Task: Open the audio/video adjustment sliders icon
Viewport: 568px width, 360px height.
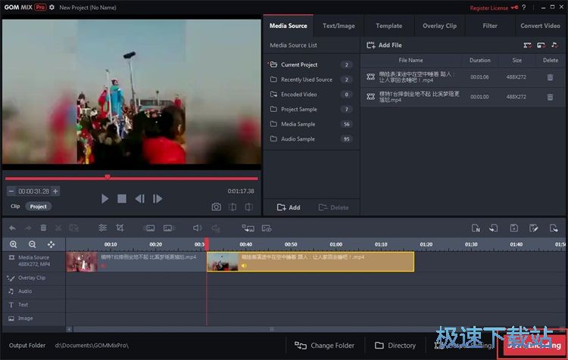Action: pyautogui.click(x=102, y=228)
